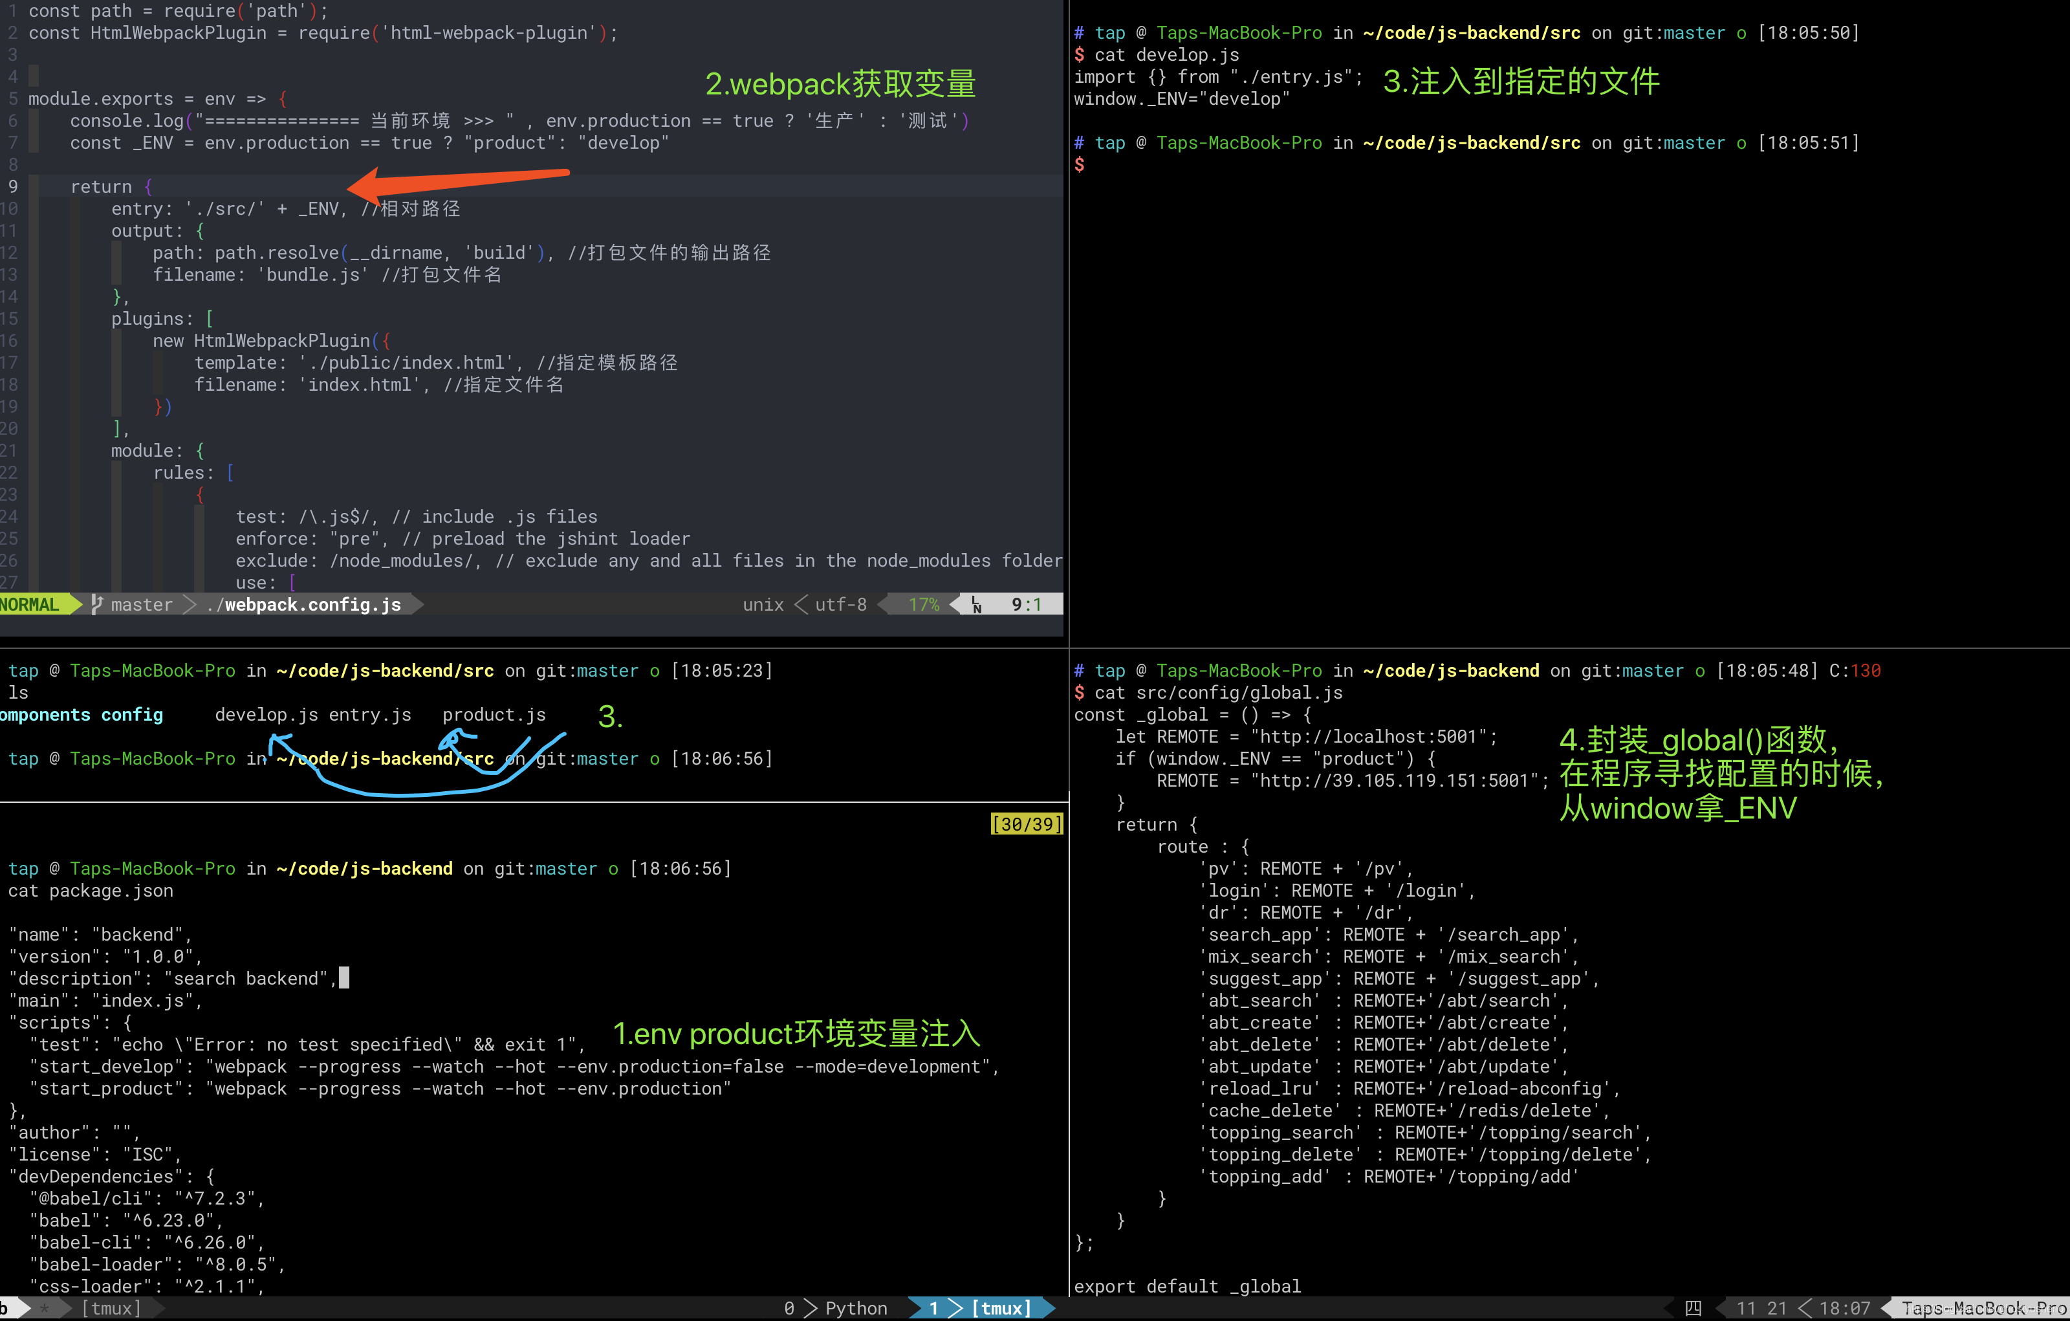This screenshot has width=2070, height=1321.
Task: Click develop.js in the ls output
Action: click(267, 714)
